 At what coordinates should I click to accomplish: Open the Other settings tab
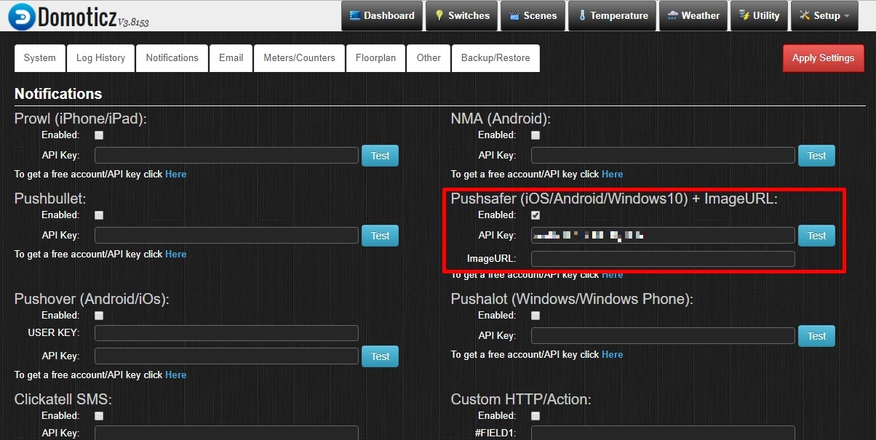point(429,58)
